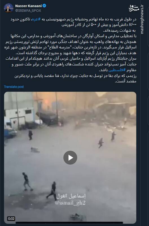Click the tweet line ending with به شهادت رسیده‌اند
This screenshot has height=226, width=149.
[x=119, y=31]
